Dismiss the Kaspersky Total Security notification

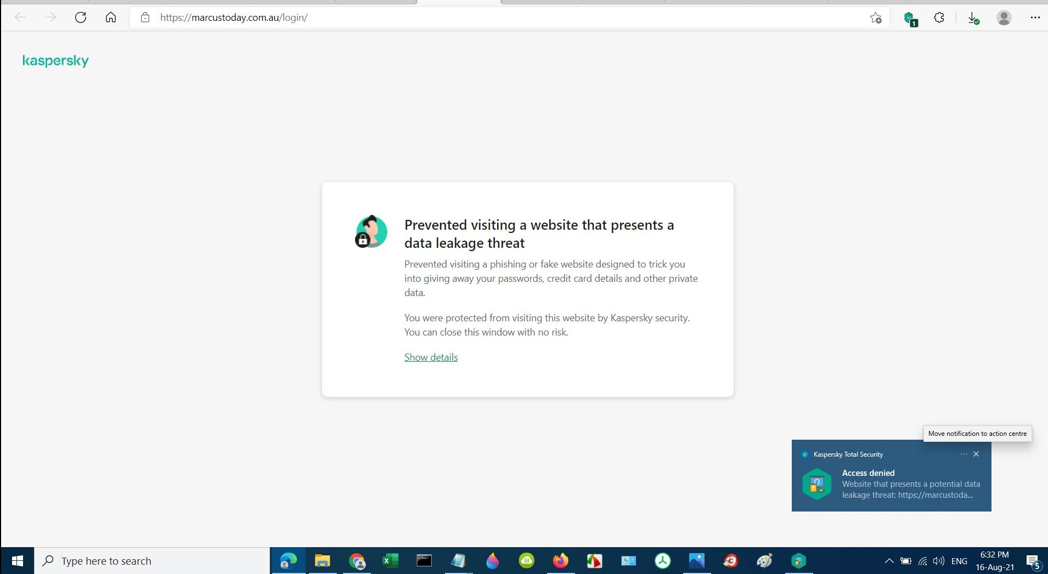(x=976, y=454)
